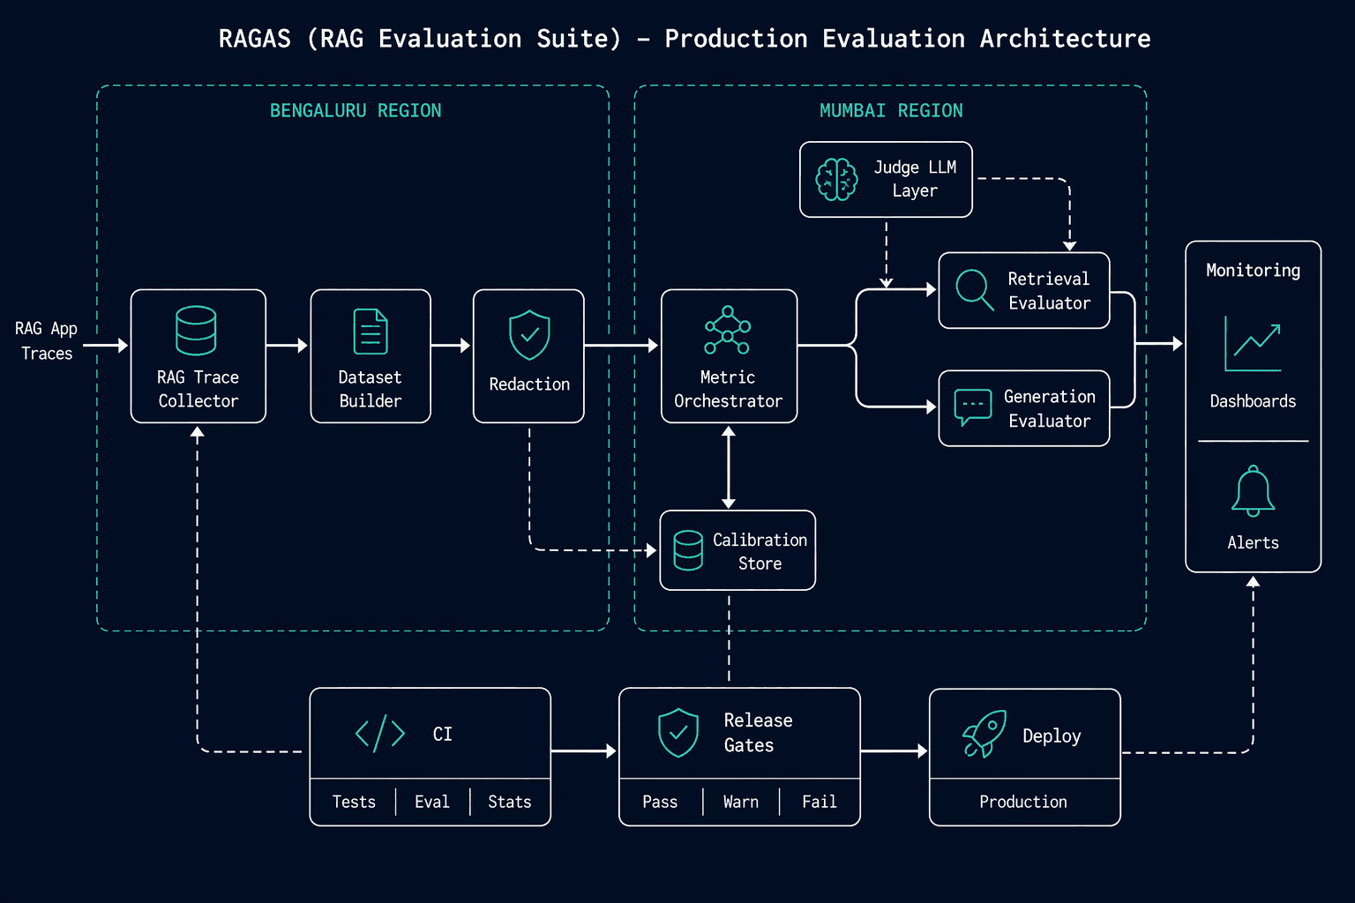Screen dimensions: 1355x903
Task: Select the Stats segment in CI box
Action: [x=510, y=802]
